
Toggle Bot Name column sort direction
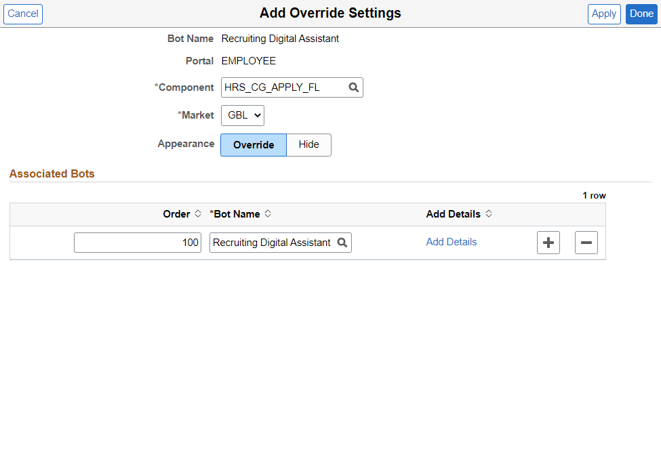[x=267, y=213]
